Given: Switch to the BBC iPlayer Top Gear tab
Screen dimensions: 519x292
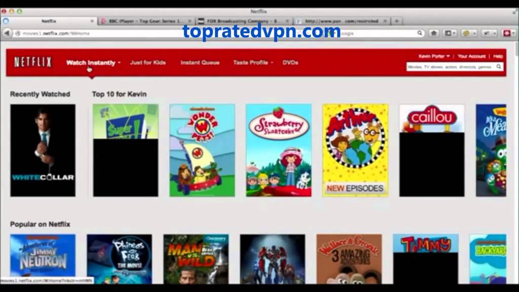Looking at the screenshot, I should tap(146, 21).
